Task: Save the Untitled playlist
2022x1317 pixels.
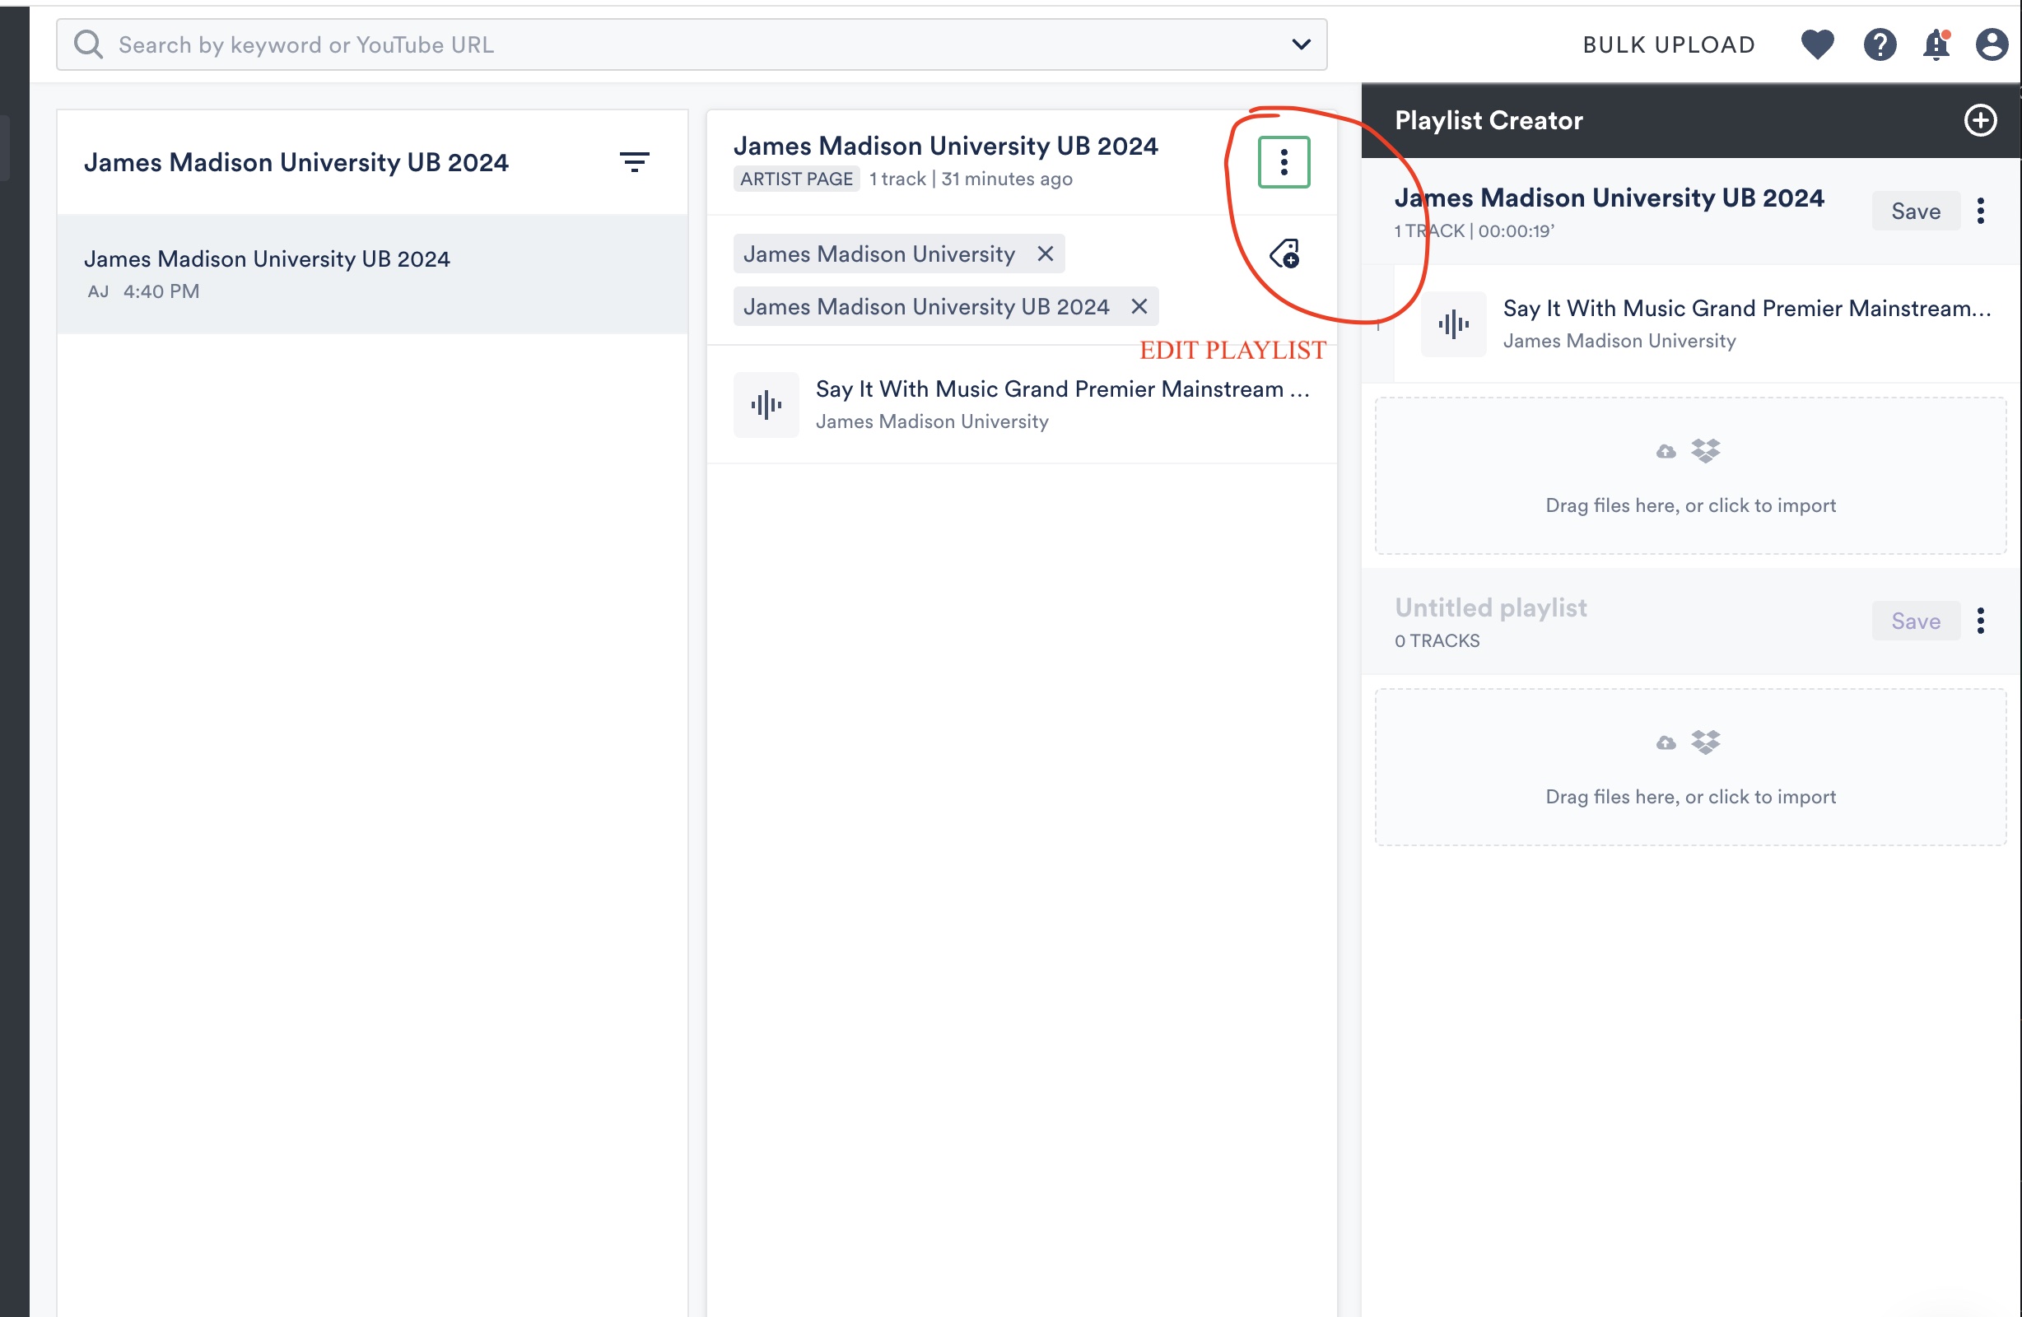Action: click(1915, 621)
